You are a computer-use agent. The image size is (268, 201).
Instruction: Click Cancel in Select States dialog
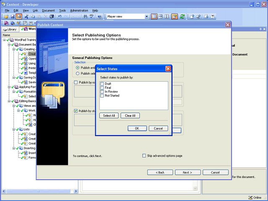pyautogui.click(x=158, y=129)
